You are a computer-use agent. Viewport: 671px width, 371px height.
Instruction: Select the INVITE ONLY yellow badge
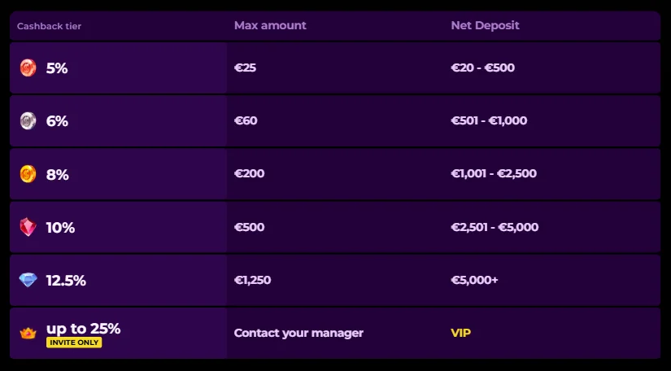coord(74,343)
